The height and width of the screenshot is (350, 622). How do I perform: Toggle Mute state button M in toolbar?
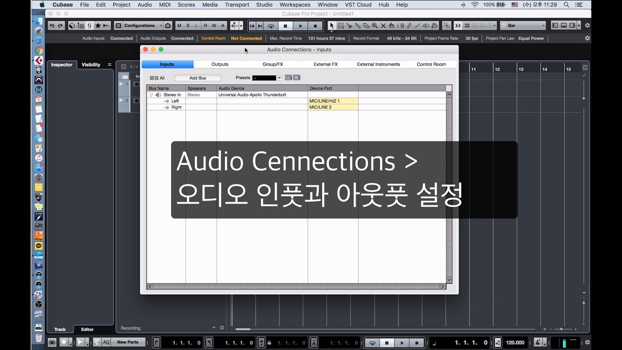click(x=179, y=26)
